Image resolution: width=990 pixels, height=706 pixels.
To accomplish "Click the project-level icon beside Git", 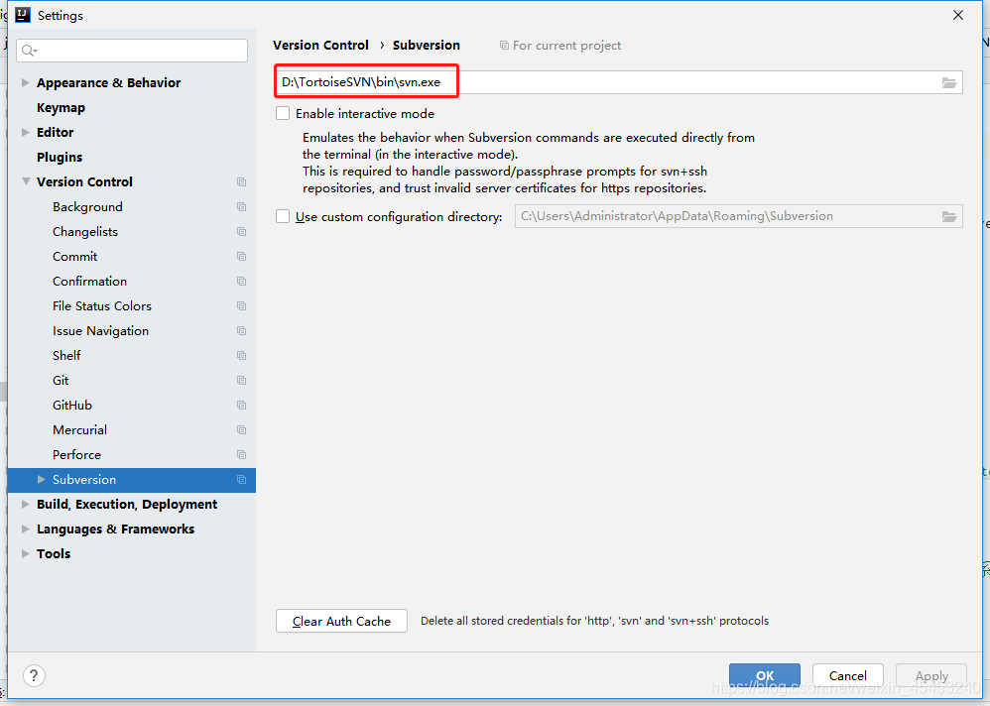I will pyautogui.click(x=241, y=381).
